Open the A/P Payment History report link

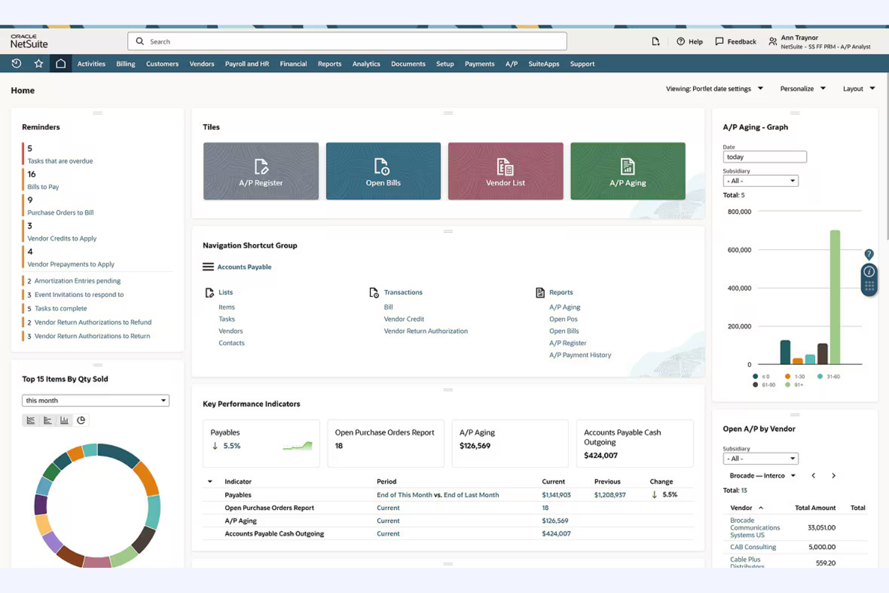coord(580,354)
